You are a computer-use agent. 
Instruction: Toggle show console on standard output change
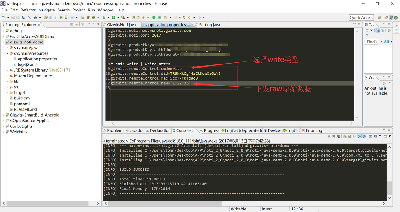[x=359, y=136]
